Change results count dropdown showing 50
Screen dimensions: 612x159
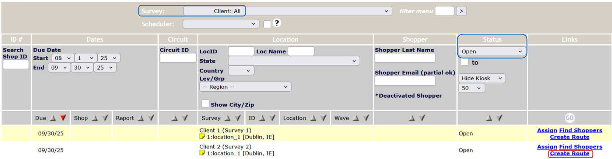[x=472, y=88]
